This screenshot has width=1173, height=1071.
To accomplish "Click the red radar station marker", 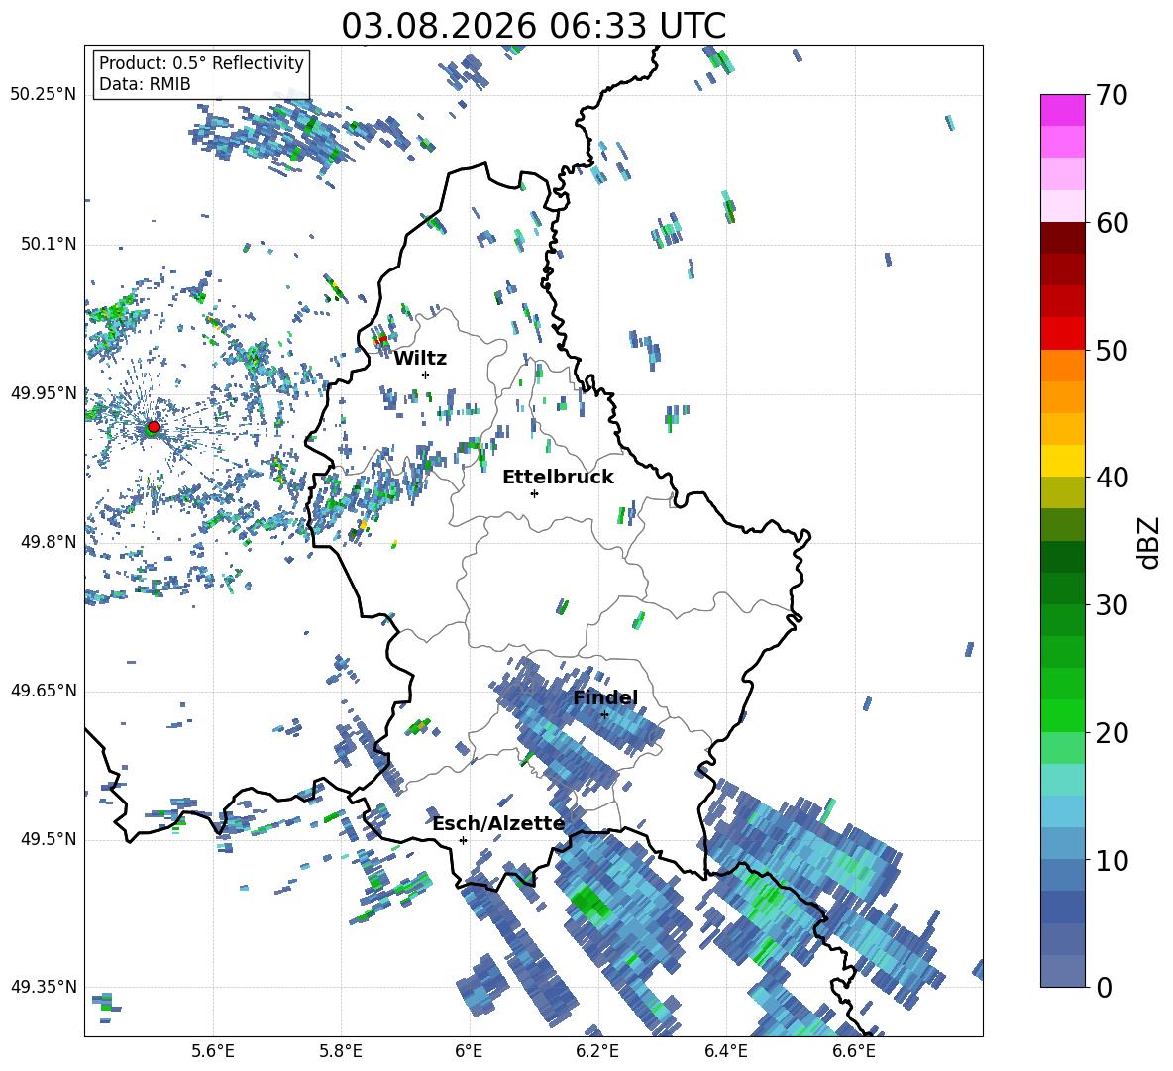I will point(154,427).
